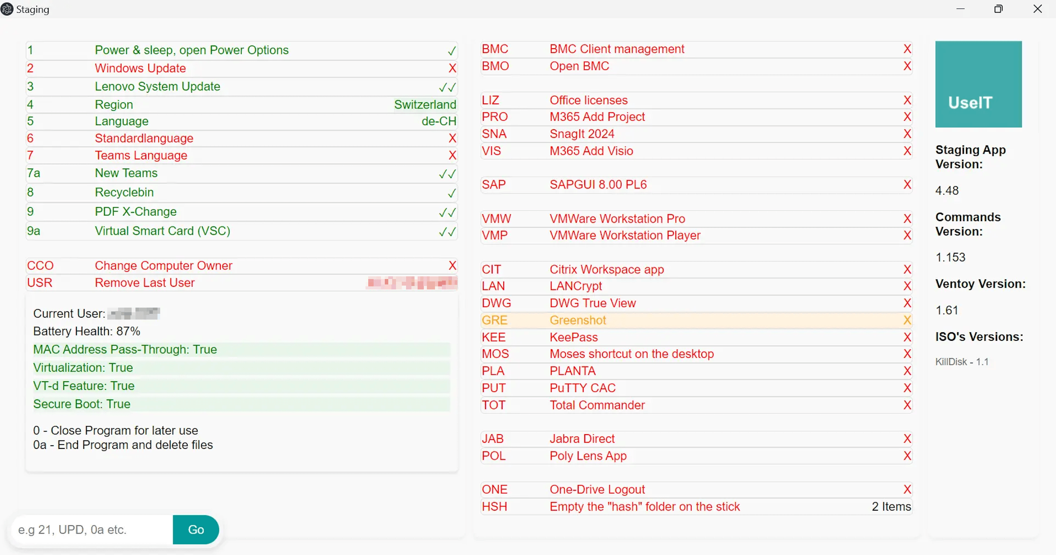Click "0a - End Program and delete files"
1056x555 pixels.
(123, 445)
